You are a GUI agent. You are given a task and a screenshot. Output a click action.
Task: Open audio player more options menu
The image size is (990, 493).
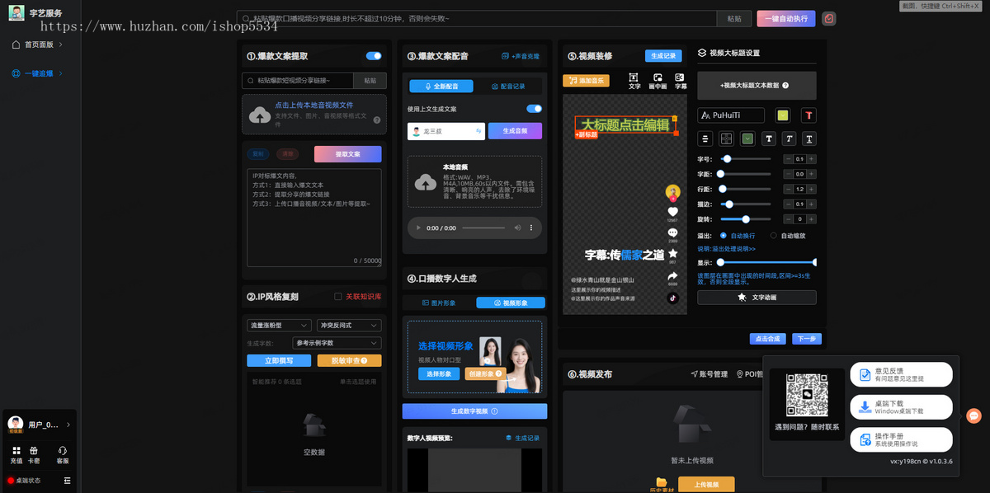530,228
